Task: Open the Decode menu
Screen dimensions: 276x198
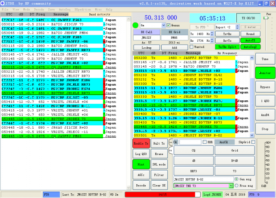Action: click(39, 9)
